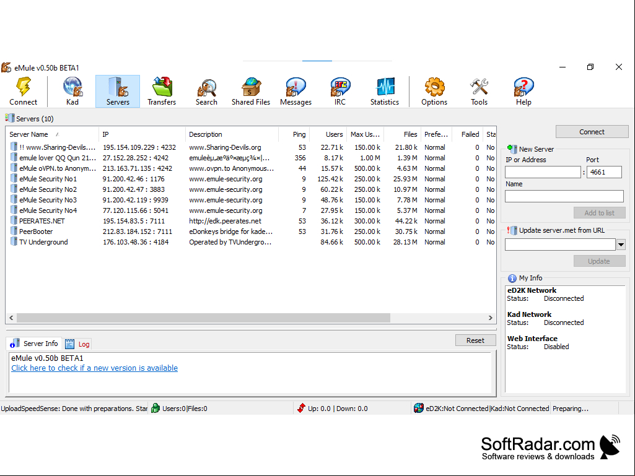The height and width of the screenshot is (476, 635).
Task: Open the Transfers toolbar icon
Action: coord(162,91)
